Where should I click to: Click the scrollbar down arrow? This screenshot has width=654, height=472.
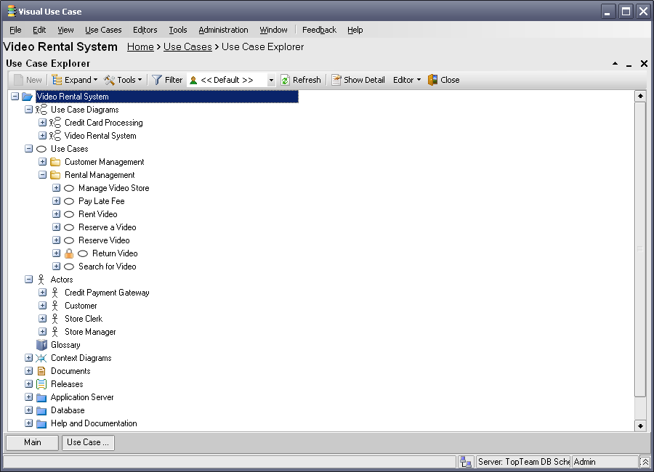(640, 426)
